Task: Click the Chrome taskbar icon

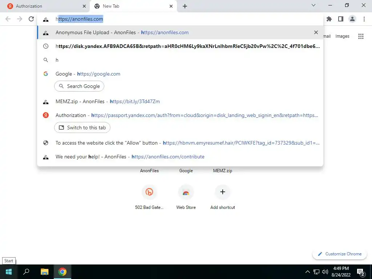Action: 62,272
